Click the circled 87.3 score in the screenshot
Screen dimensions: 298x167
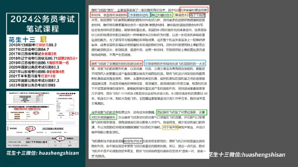(x=30, y=129)
